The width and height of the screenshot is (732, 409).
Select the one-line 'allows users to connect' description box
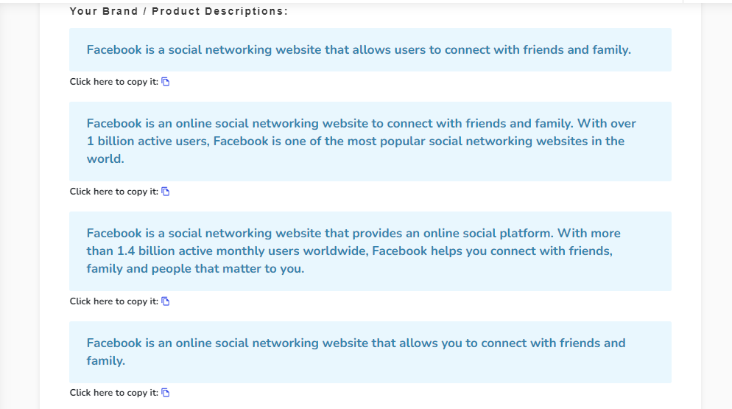tap(370, 50)
